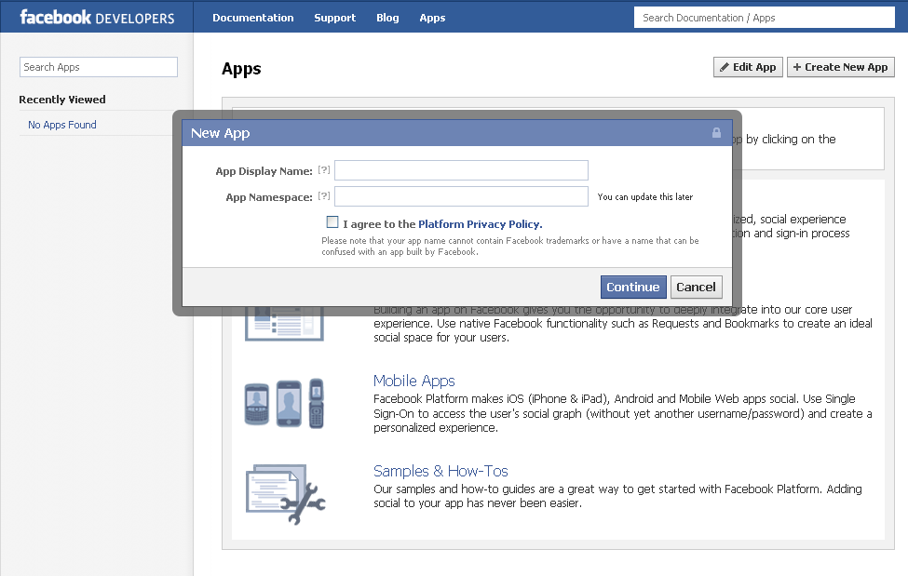Click the App Display Name input field
The width and height of the screenshot is (908, 576).
click(x=460, y=170)
